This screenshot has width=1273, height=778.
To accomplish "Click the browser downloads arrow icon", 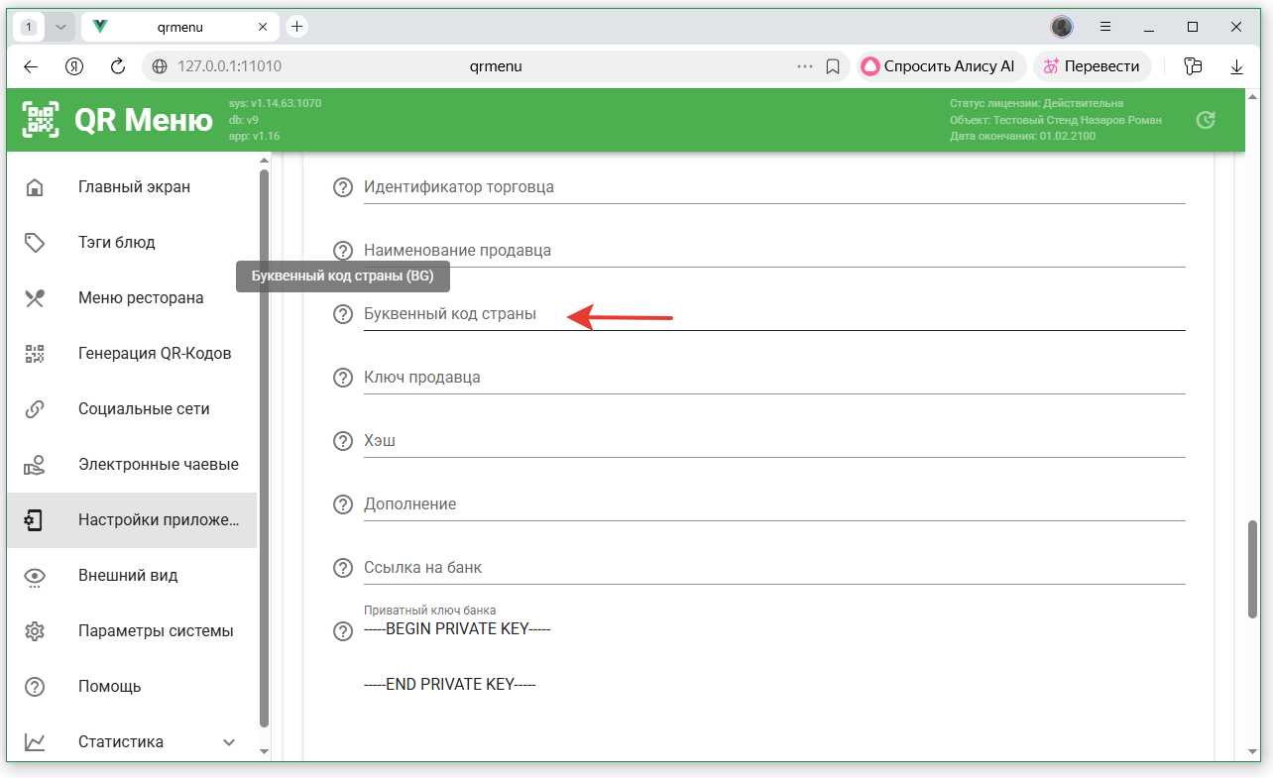I will [1236, 66].
